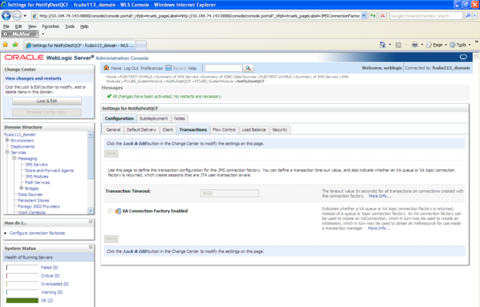Viewport: 480px width, 307px height.
Task: Click the XA Connection Factory restart-required icon
Action: click(118, 211)
